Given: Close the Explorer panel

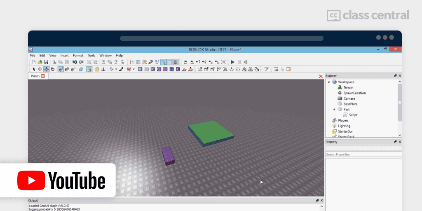Looking at the screenshot, I should [400, 76].
